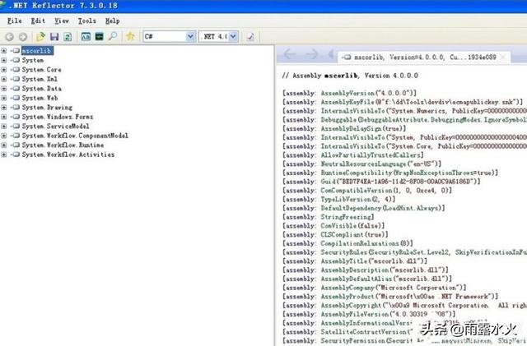Click the code pane forward arrow

point(311,53)
